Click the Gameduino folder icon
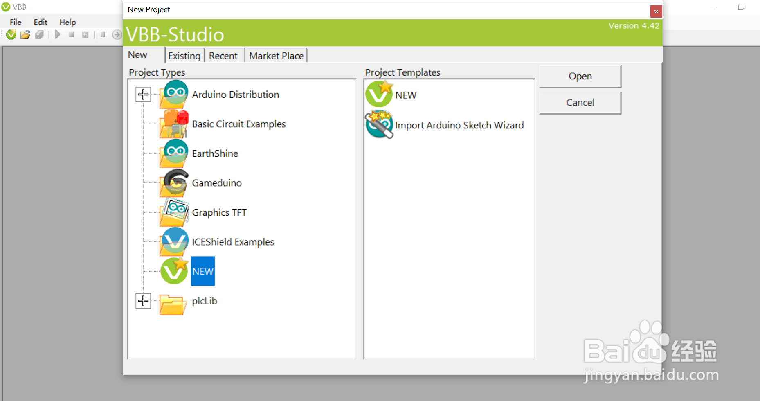760x401 pixels. pos(174,183)
